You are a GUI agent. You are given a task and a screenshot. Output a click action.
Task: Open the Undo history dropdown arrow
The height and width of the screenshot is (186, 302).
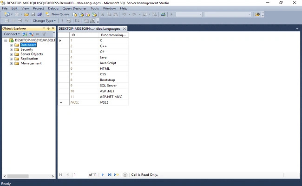(129, 14)
